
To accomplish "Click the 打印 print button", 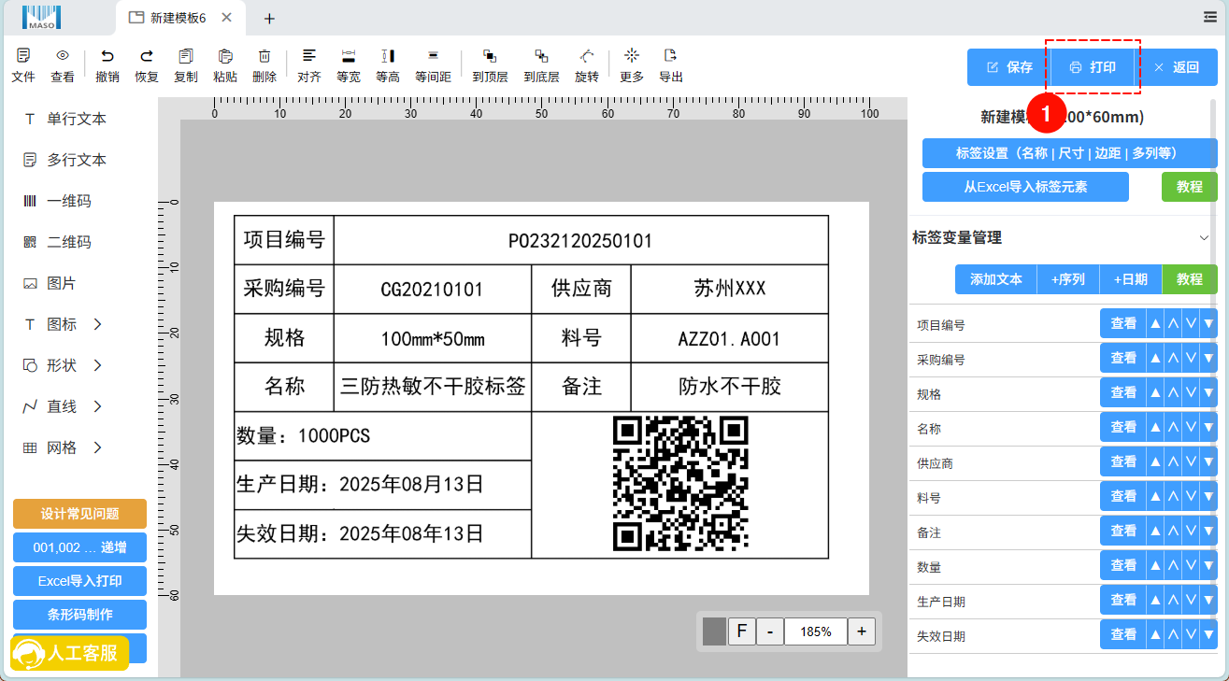I will pos(1093,67).
